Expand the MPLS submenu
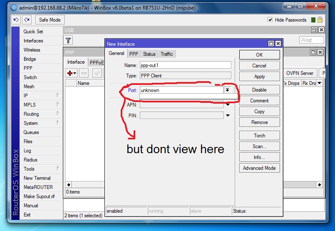The image size is (335, 231). pos(58,104)
